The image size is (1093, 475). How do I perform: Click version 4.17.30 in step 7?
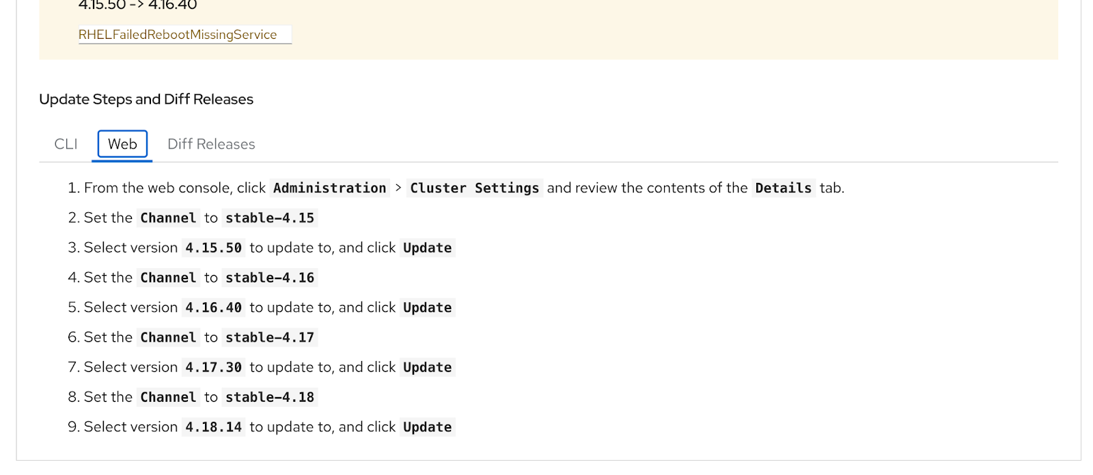point(213,366)
